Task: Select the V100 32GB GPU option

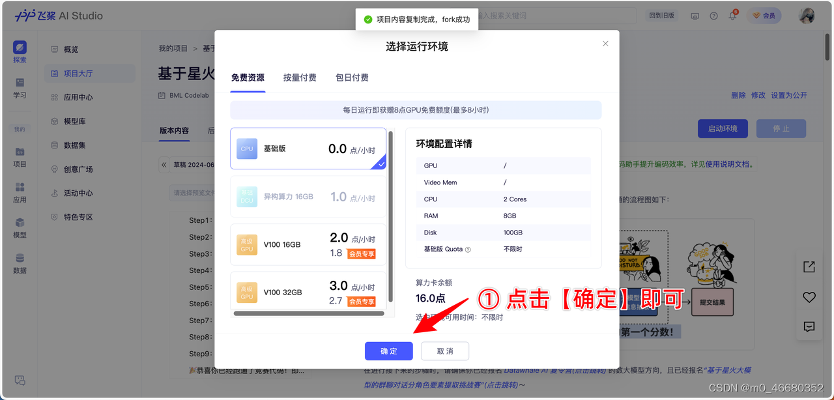Action: [x=308, y=292]
